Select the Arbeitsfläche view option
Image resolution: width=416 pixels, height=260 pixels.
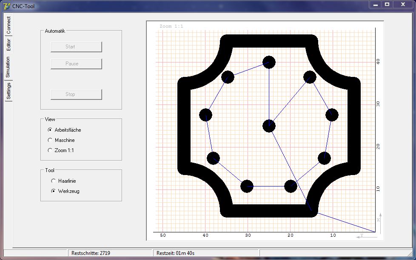[x=50, y=130]
